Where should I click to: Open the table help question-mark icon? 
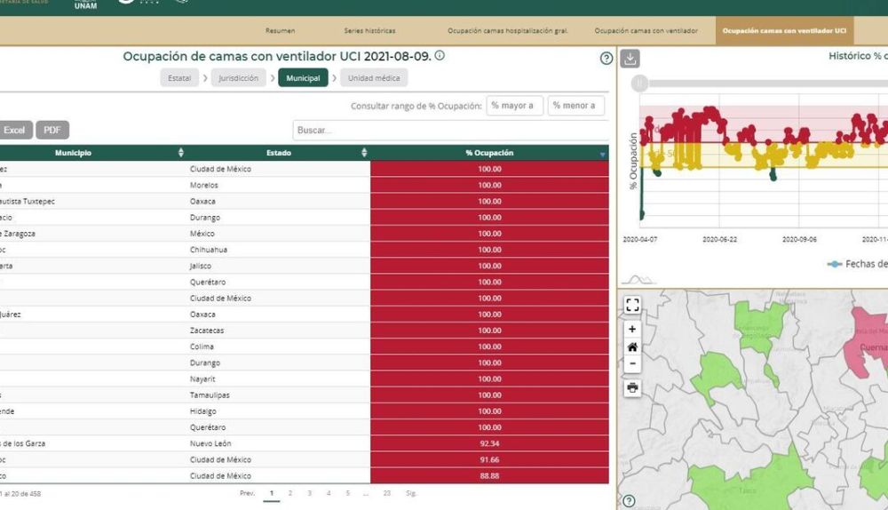[607, 59]
